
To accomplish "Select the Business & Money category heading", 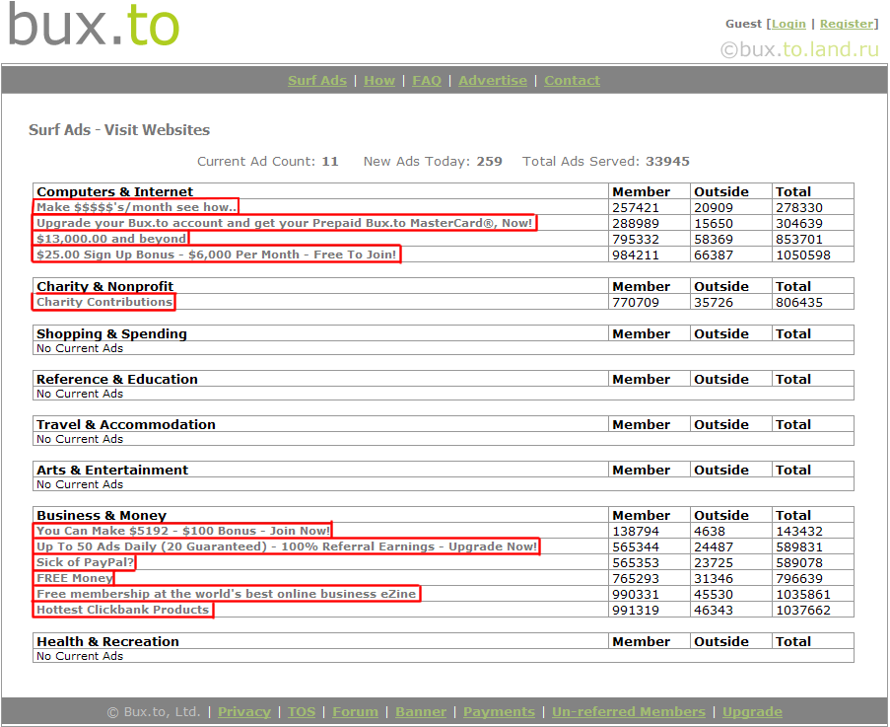I will point(102,515).
